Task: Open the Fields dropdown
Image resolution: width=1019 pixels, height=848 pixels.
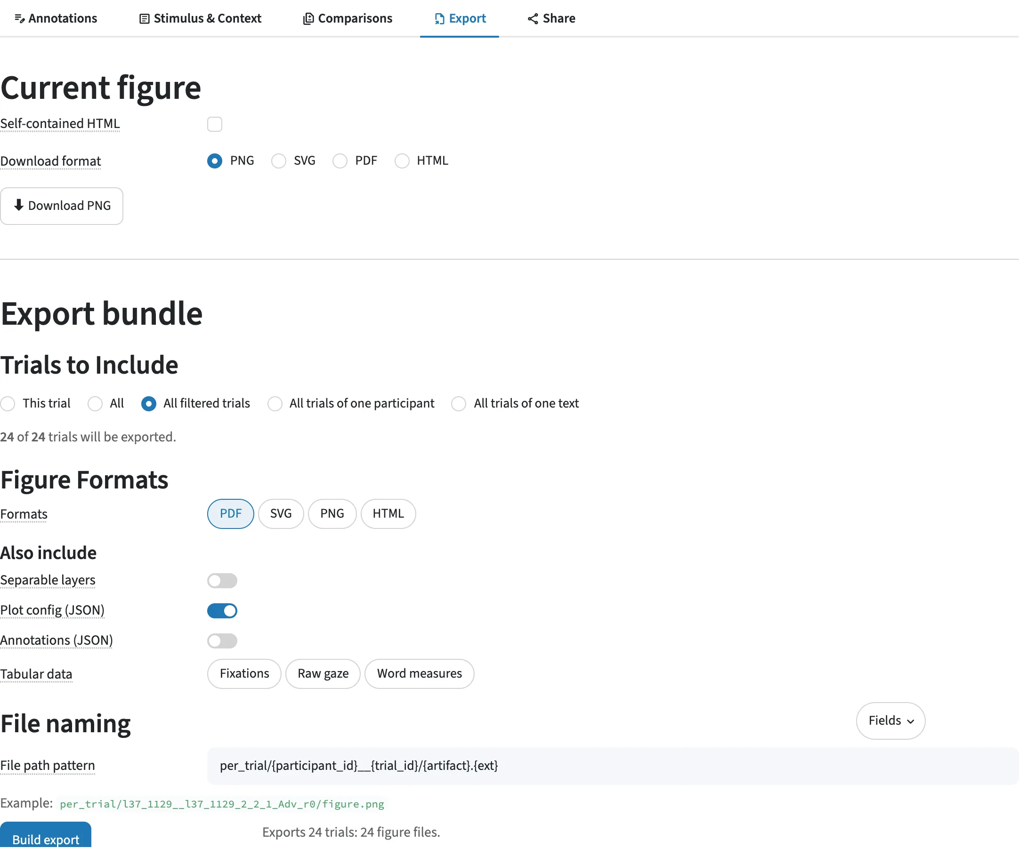Action: (x=891, y=721)
